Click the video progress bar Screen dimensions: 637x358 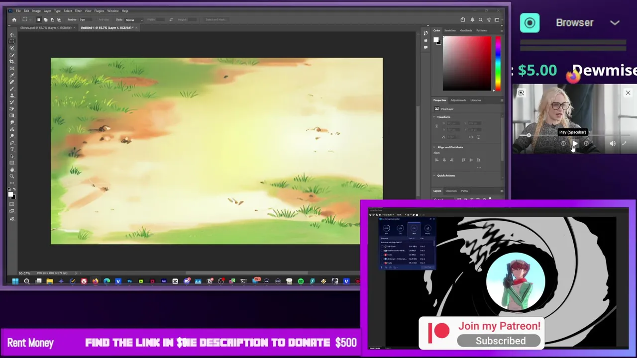point(574,135)
